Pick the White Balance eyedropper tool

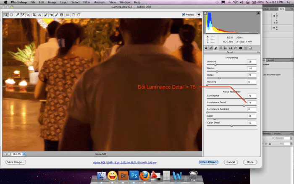[17, 15]
